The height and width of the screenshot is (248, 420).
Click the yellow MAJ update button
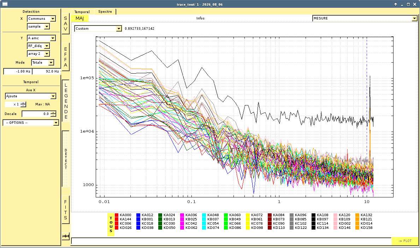click(x=79, y=18)
